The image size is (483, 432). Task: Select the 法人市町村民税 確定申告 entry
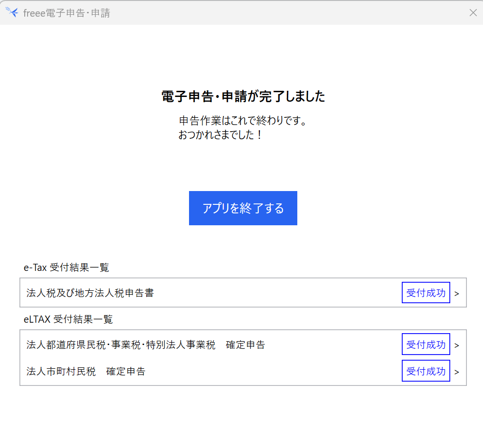pyautogui.click(x=86, y=371)
